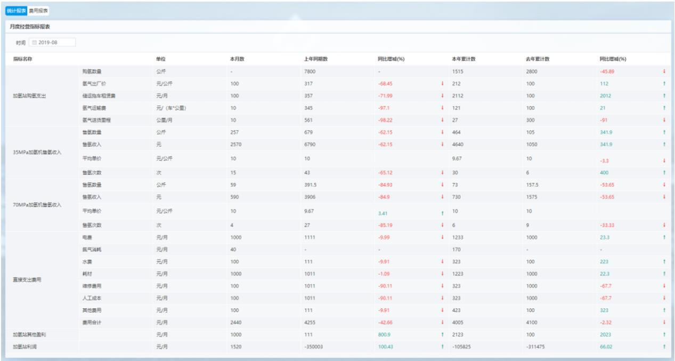Click the red down arrow beside -42.66
Viewport: 675px width, 361px height.
(442, 322)
